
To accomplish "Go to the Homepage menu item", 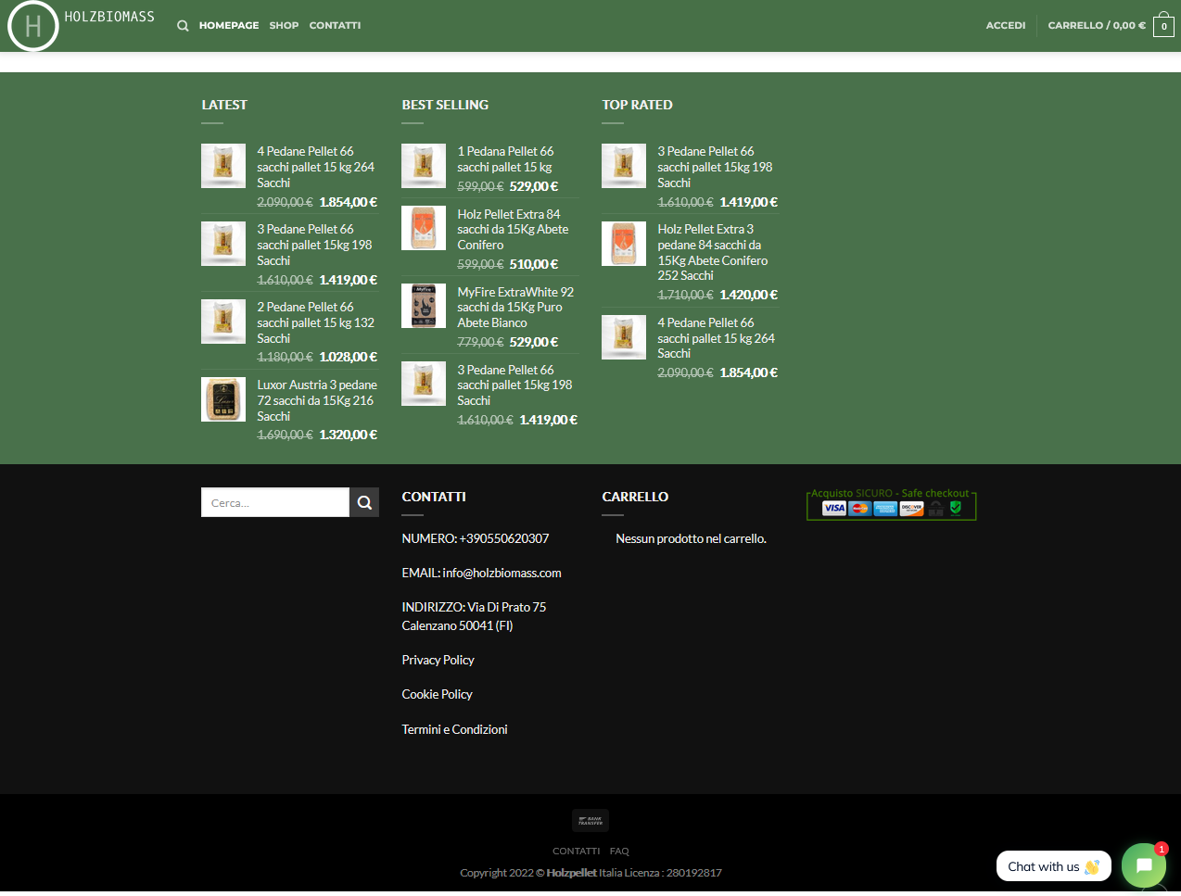I will (x=229, y=26).
